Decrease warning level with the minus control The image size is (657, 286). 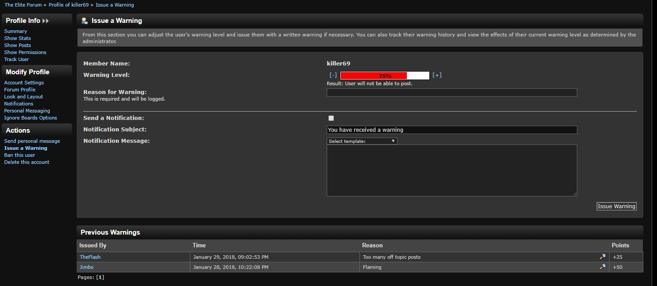coord(333,75)
